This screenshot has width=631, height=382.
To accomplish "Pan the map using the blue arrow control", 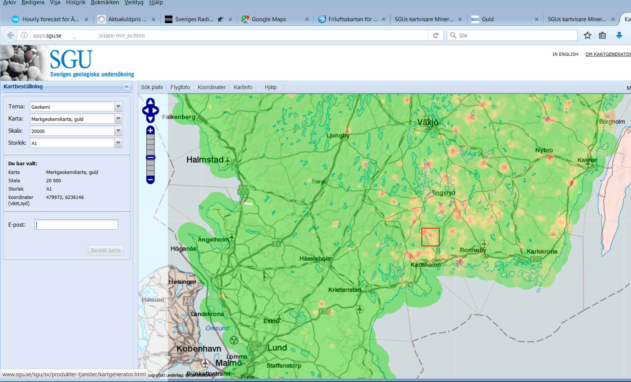I will (150, 110).
